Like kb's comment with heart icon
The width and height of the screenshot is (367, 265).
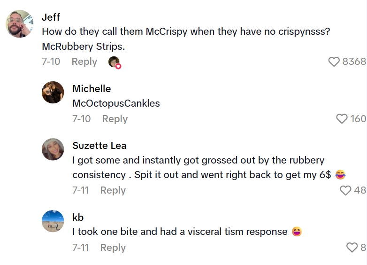(x=352, y=248)
